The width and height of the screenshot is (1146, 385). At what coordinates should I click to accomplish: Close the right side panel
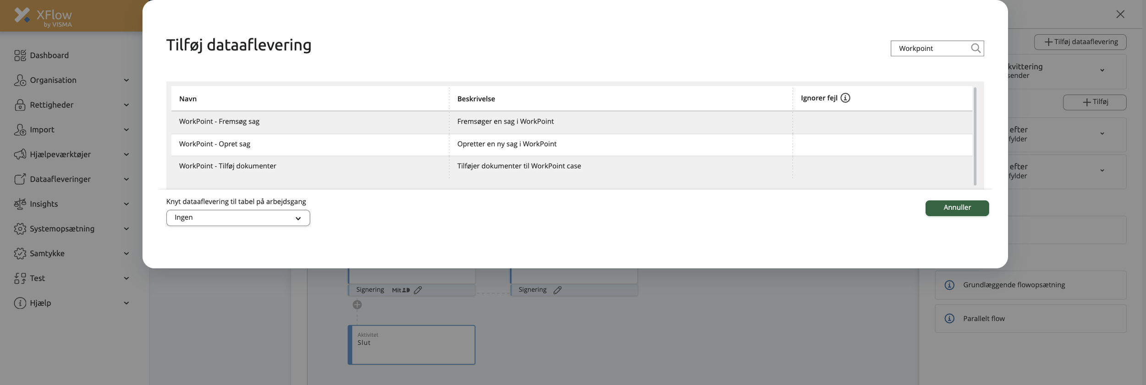coord(1120,14)
